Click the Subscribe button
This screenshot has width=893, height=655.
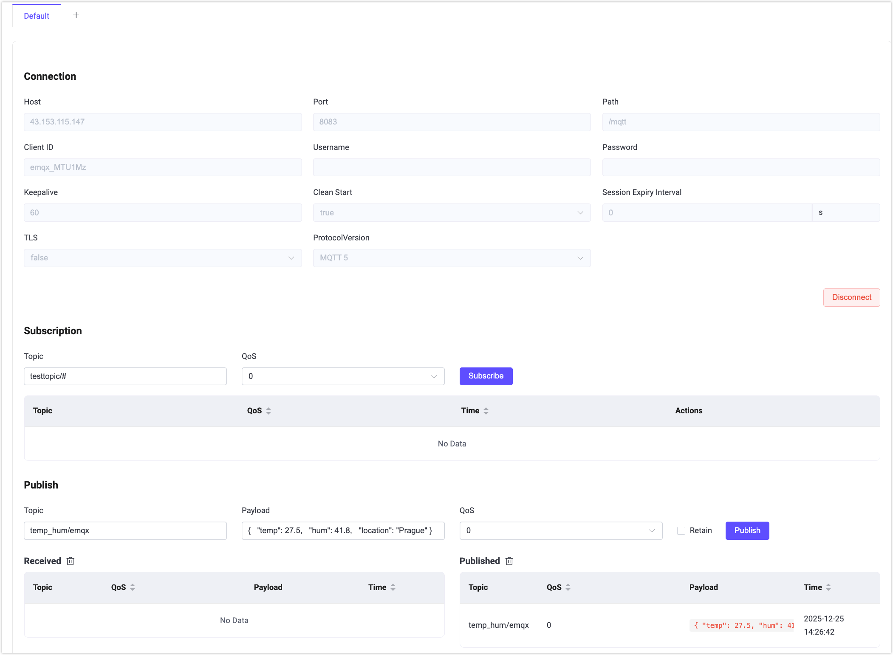(x=486, y=376)
